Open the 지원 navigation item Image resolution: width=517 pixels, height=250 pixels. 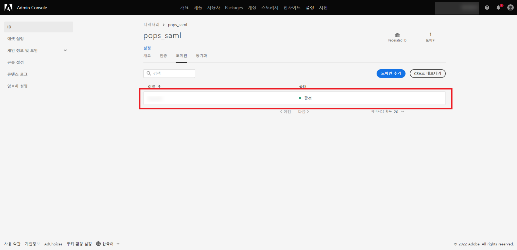(323, 8)
